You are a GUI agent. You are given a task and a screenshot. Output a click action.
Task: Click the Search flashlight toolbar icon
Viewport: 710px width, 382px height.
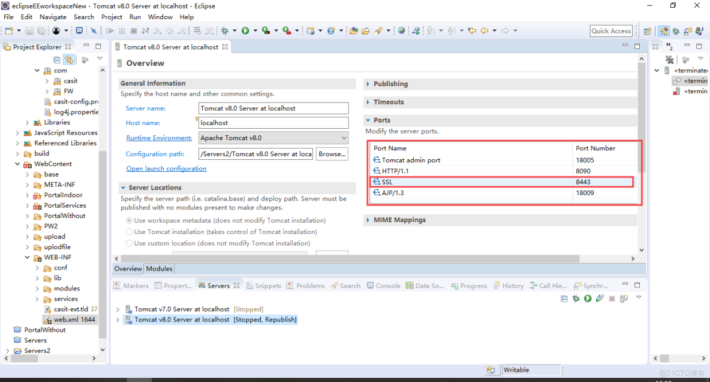pos(378,31)
